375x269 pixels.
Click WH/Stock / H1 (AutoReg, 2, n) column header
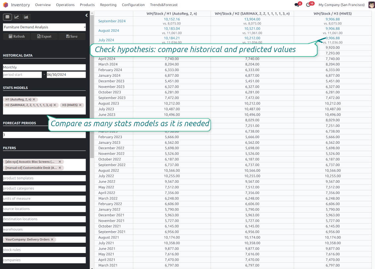pyautogui.click(x=172, y=14)
